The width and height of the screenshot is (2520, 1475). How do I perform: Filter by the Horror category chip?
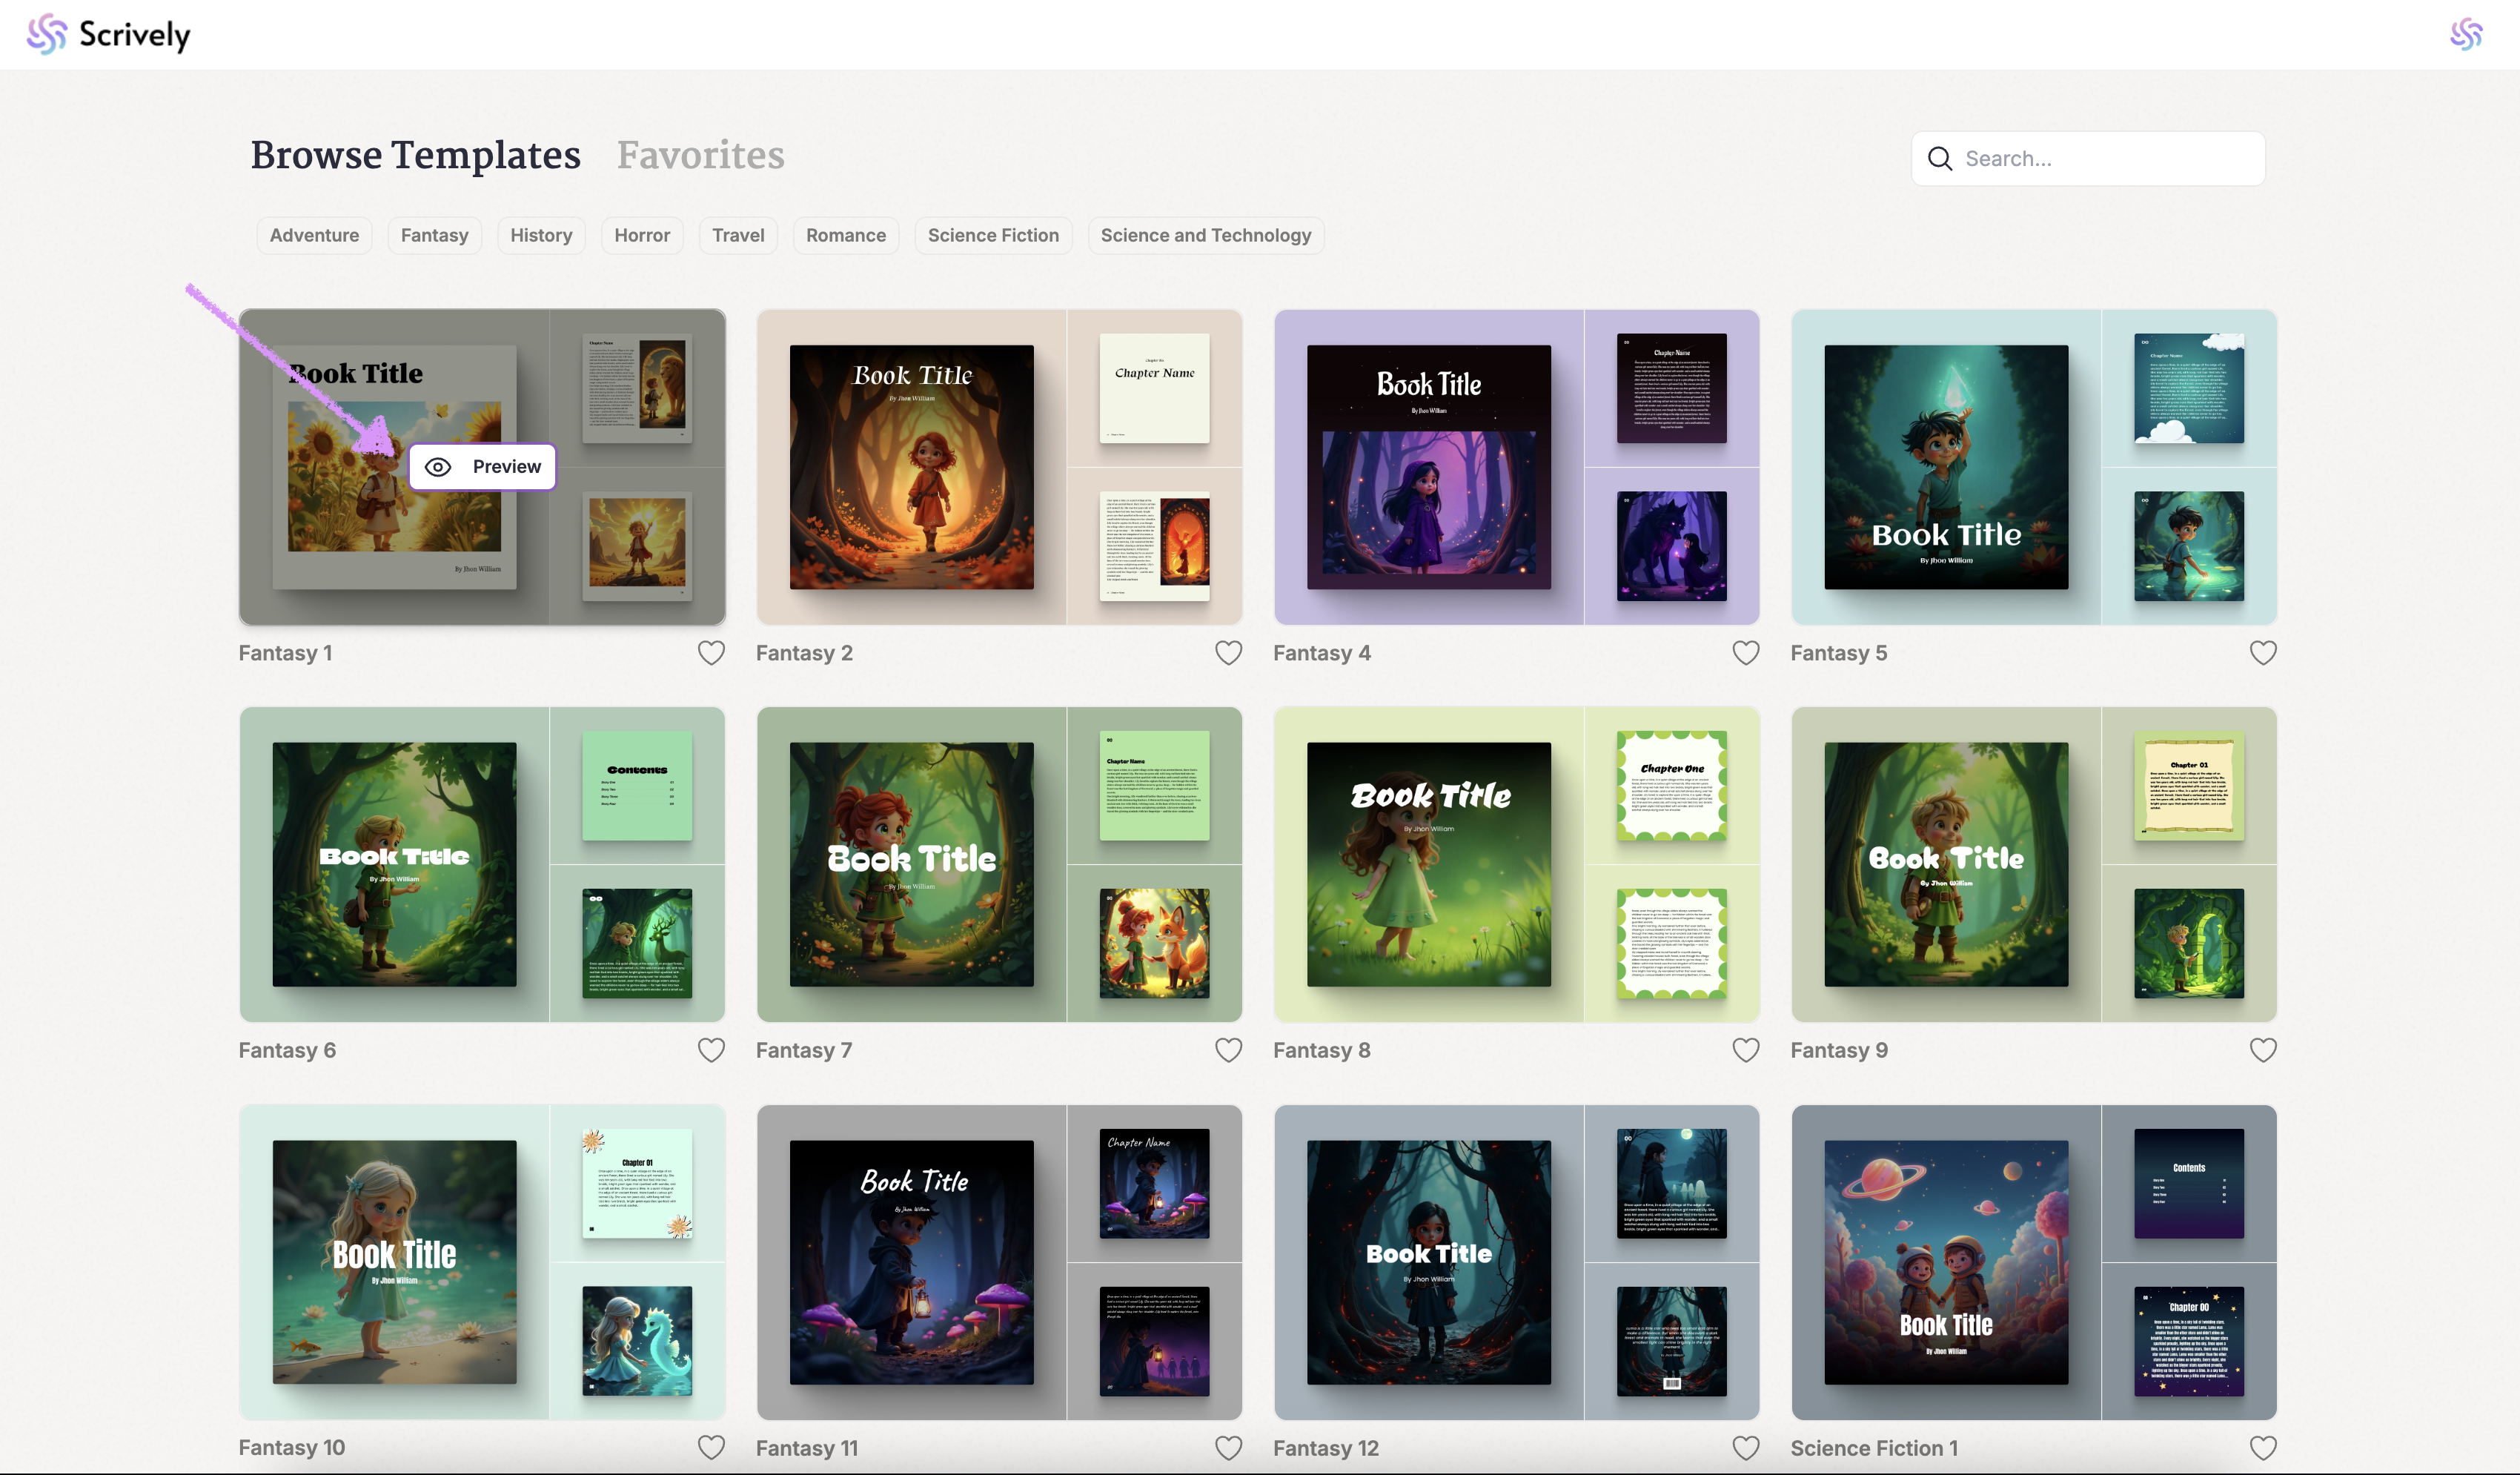(641, 236)
